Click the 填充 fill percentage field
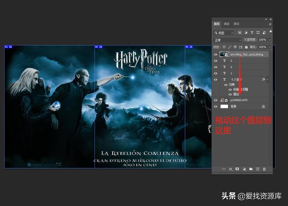288x206 pixels. point(262,47)
